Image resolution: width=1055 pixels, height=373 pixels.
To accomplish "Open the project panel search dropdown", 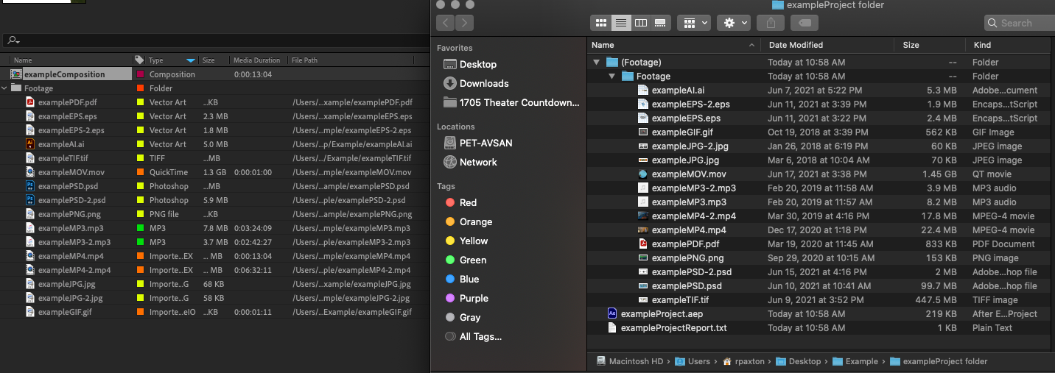I will pyautogui.click(x=13, y=40).
